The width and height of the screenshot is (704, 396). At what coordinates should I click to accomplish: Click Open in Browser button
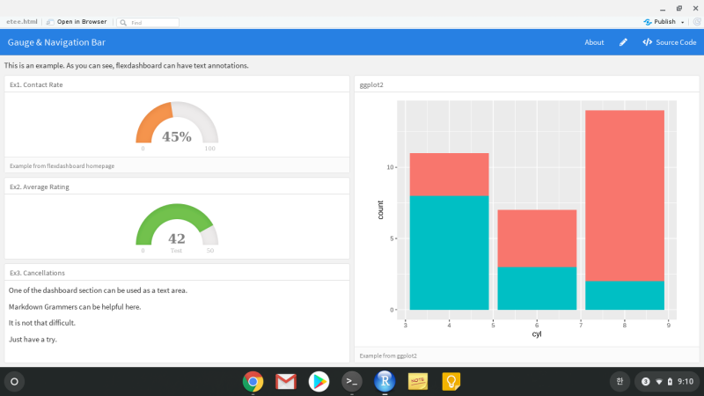coord(77,21)
